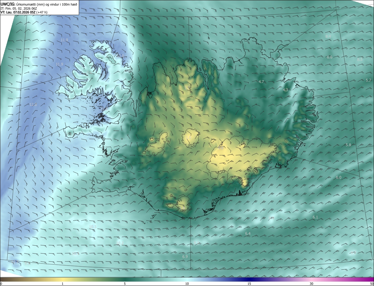Select the 'VT: Lau. 07.02.2026 05Z (+47 h)' line
374x286 pixels.
[24, 13]
